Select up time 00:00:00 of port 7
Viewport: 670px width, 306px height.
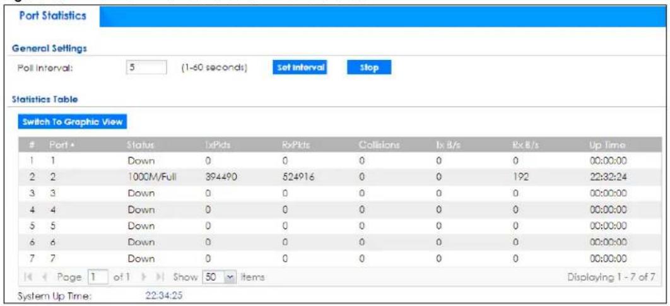pos(608,259)
